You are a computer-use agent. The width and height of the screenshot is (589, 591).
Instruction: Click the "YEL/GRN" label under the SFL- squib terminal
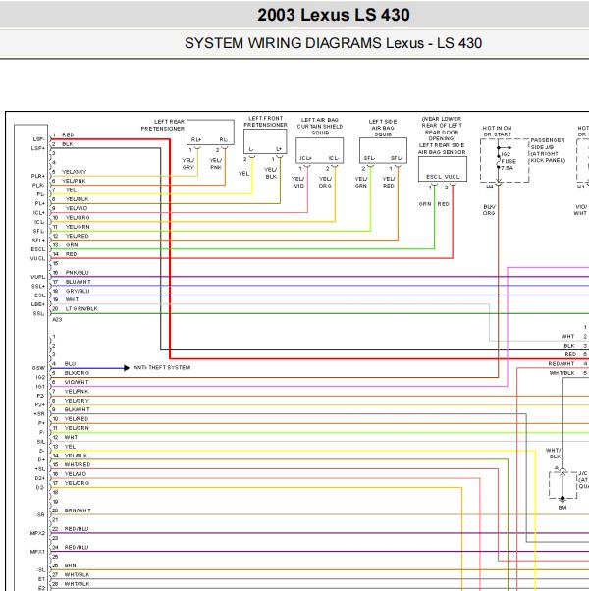pos(361,182)
